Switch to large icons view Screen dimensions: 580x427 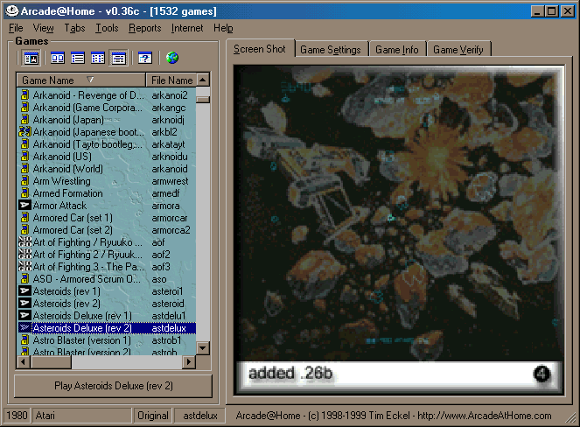tap(58, 58)
